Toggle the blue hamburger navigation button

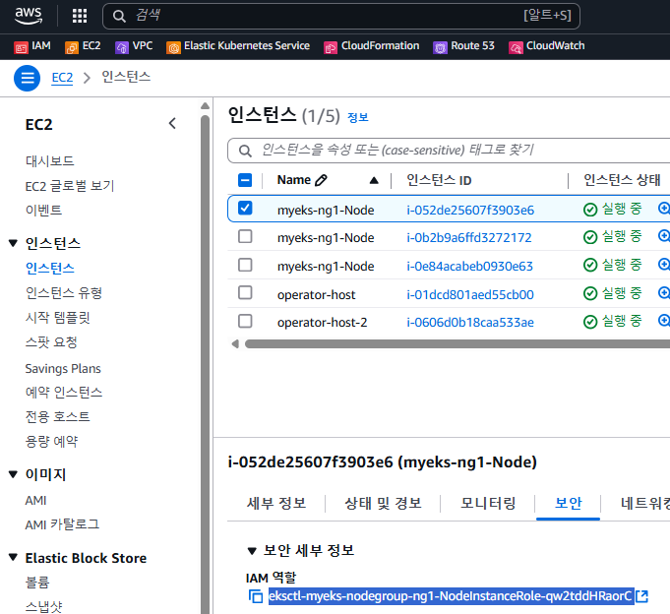pyautogui.click(x=27, y=78)
